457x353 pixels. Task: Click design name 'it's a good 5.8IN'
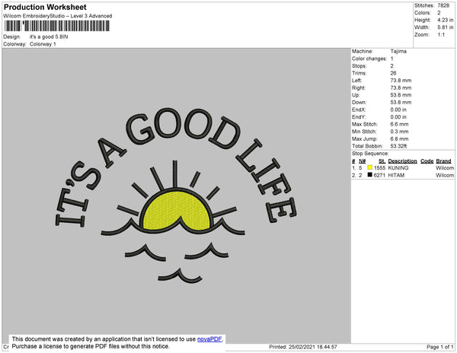(x=49, y=37)
